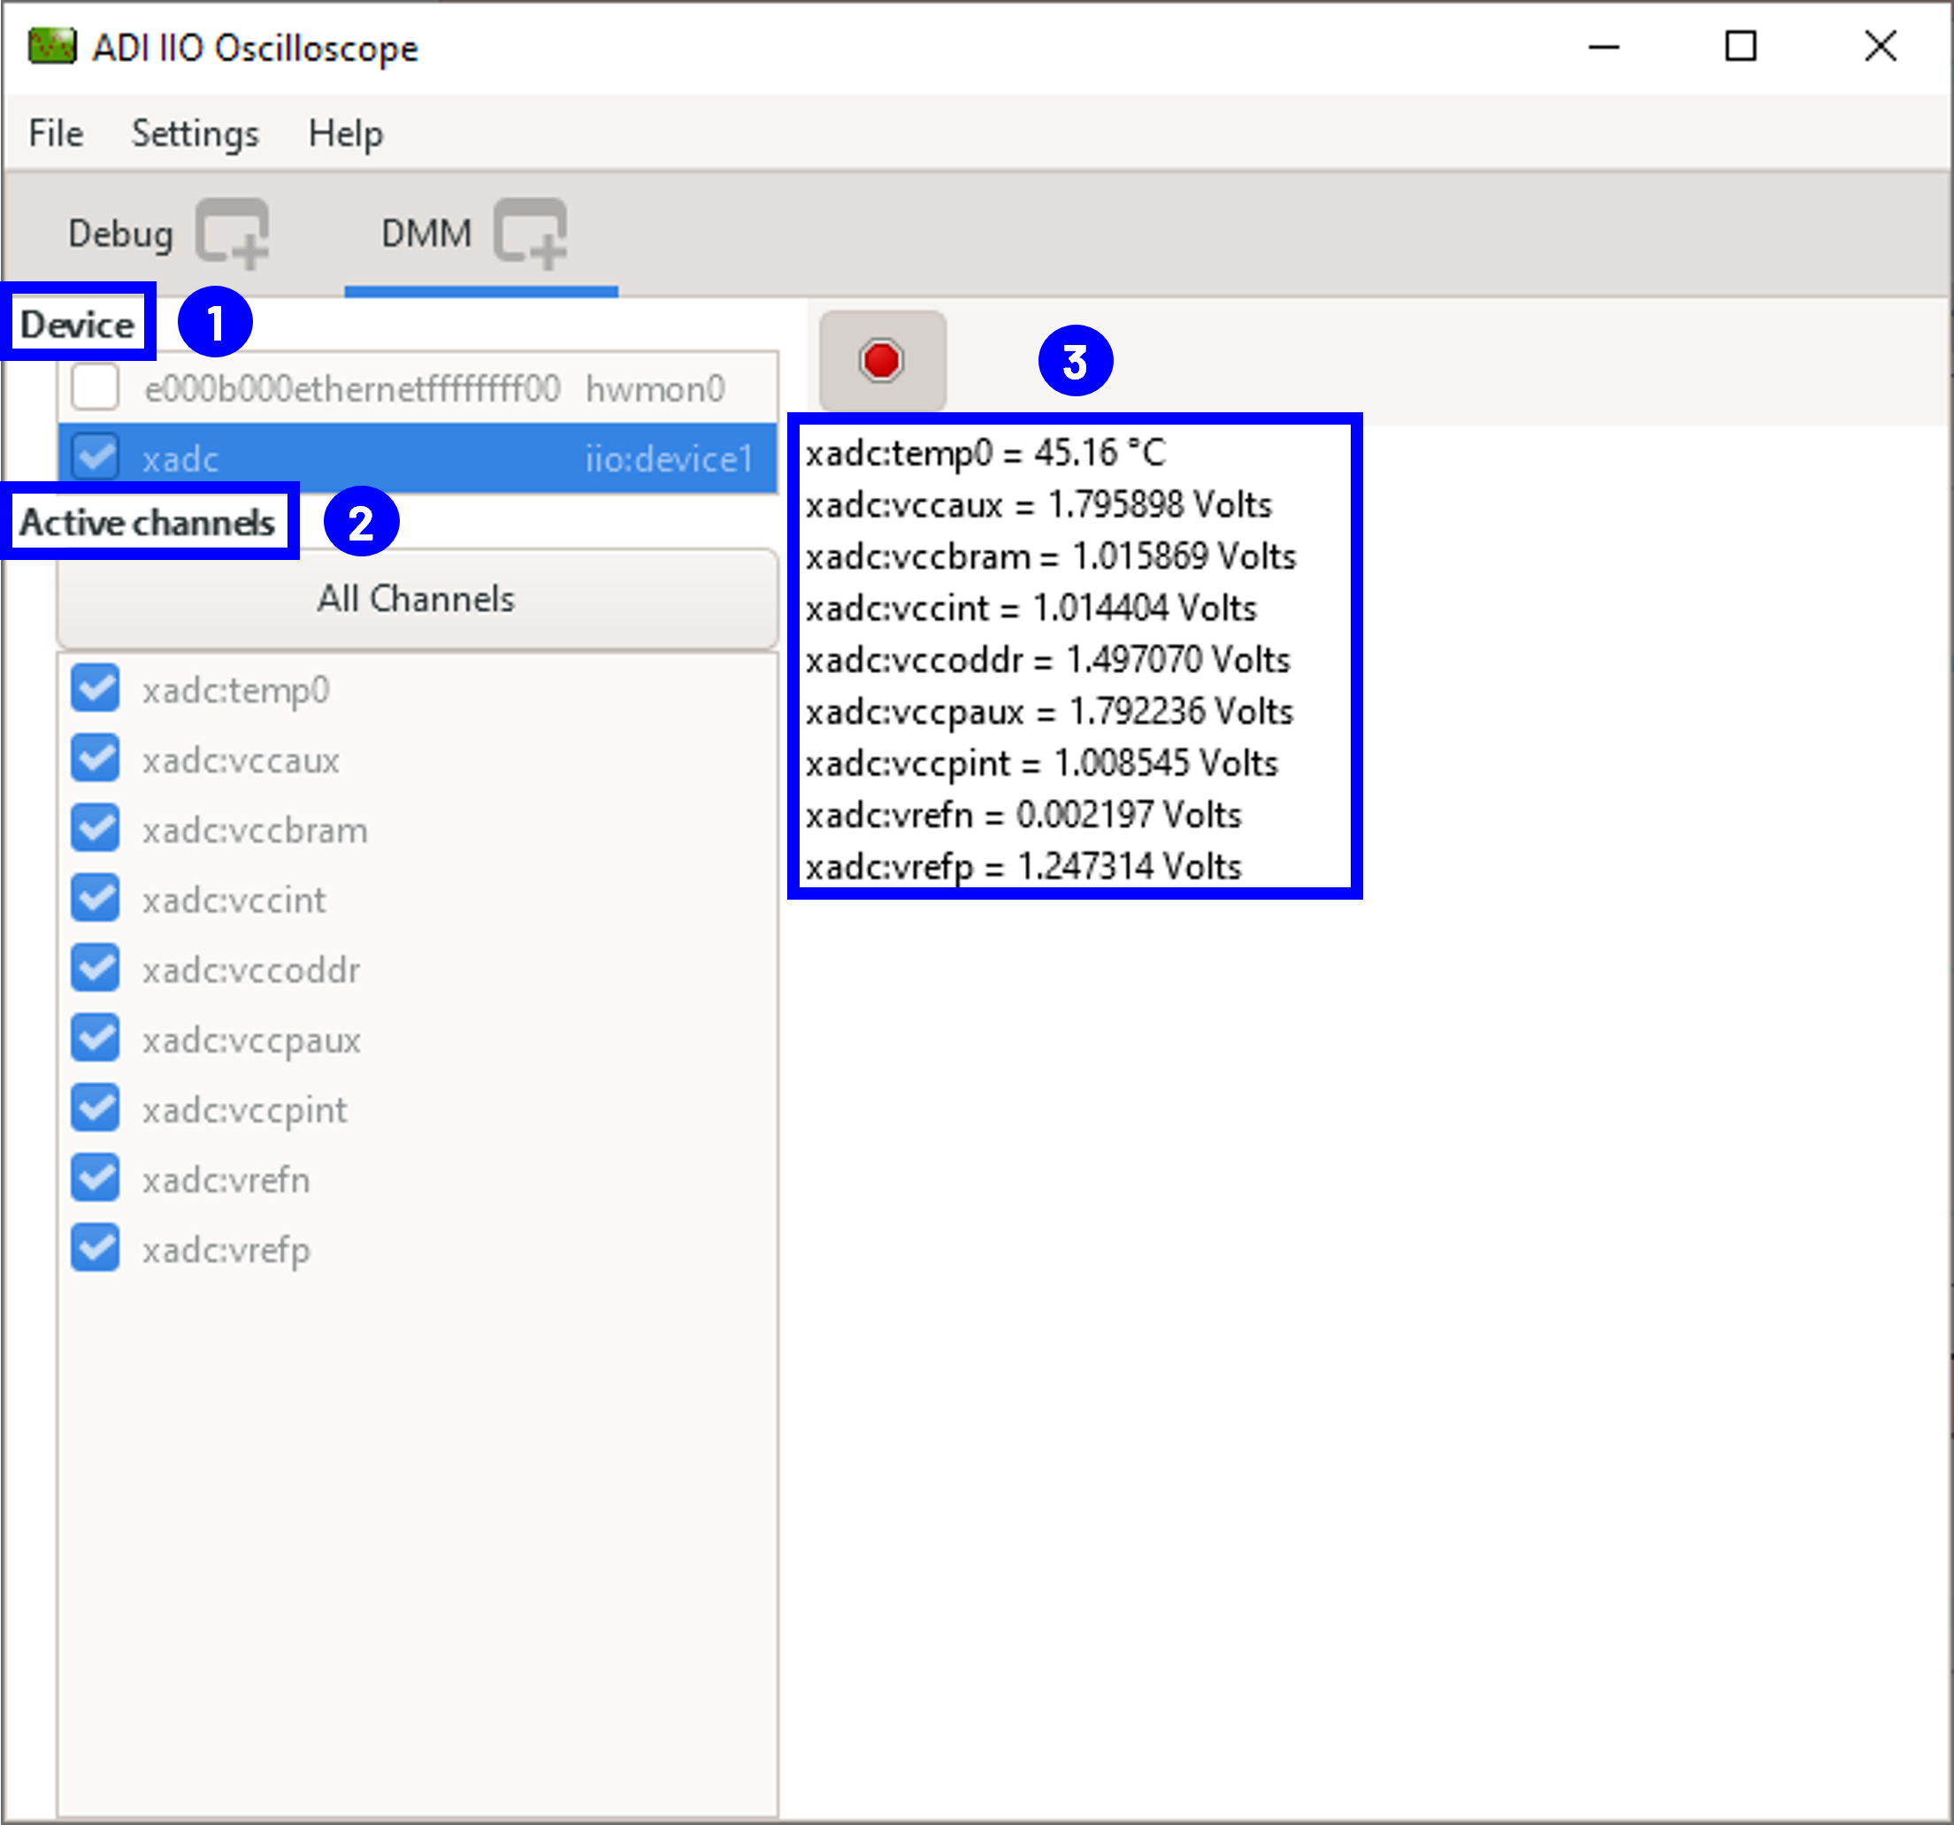Click the vccoddr reading 1.497070 Volts
Viewport: 1954px width, 1825px height.
[1048, 659]
